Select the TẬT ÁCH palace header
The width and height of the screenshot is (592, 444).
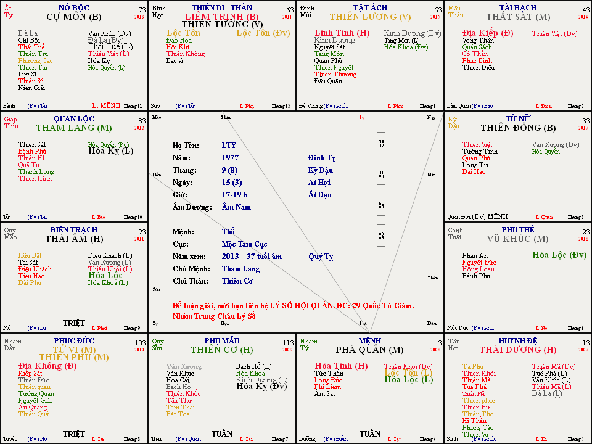369,7
